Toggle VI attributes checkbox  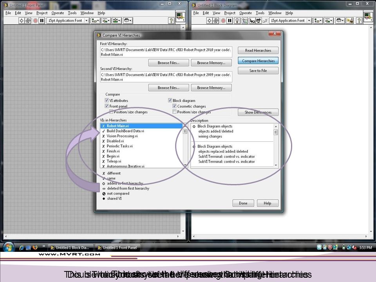click(x=107, y=100)
